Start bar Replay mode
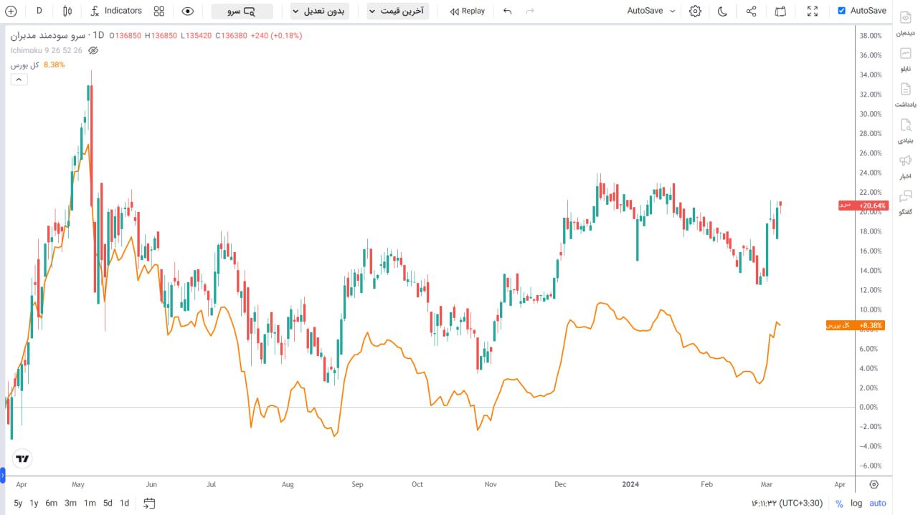The image size is (918, 515). tap(467, 11)
